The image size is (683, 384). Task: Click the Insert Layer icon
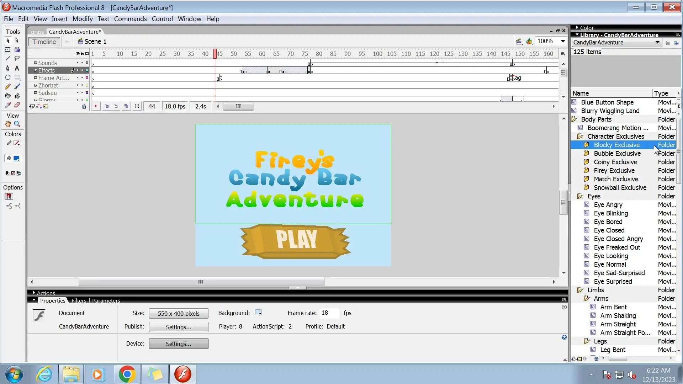(32, 106)
